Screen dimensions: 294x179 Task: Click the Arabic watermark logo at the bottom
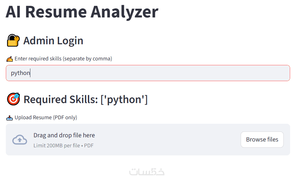point(147,172)
